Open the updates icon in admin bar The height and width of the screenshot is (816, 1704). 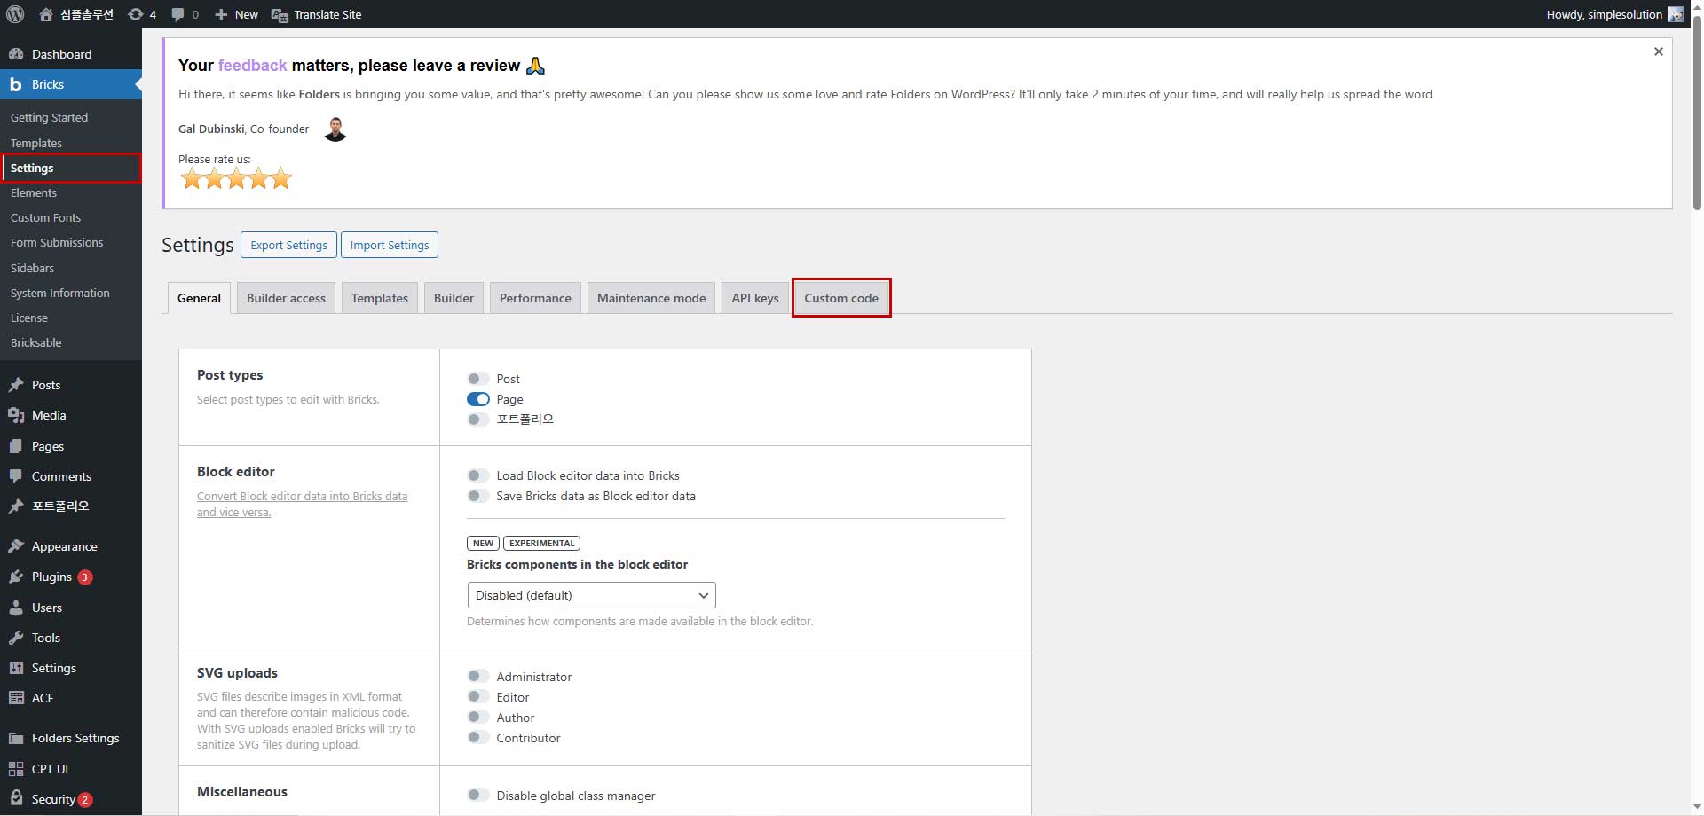136,14
